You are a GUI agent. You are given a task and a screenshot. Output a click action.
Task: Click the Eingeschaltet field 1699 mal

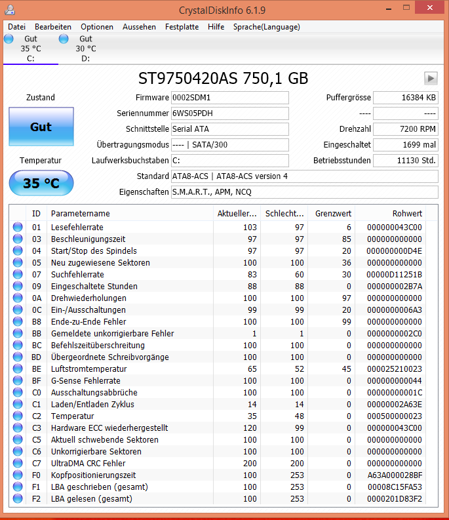tap(406, 145)
